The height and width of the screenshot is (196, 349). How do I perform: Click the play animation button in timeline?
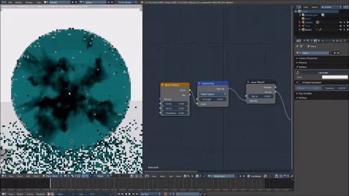click(130, 194)
